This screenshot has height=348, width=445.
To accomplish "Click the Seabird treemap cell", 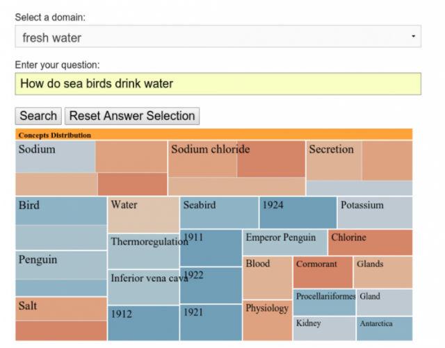I will pyautogui.click(x=219, y=213).
